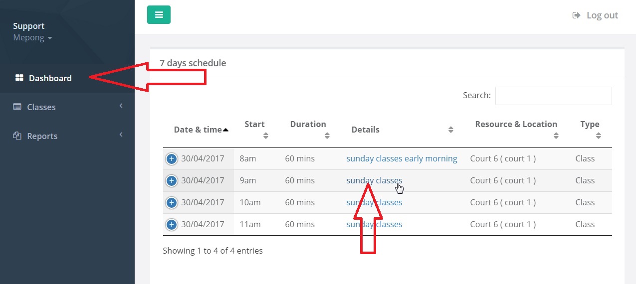
Task: Expand row details for 10am class
Action: pos(171,203)
